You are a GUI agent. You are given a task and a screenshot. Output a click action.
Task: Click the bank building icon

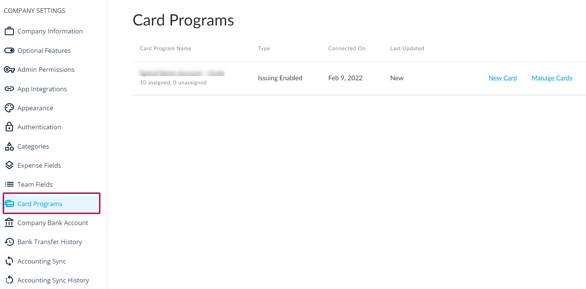(x=9, y=223)
